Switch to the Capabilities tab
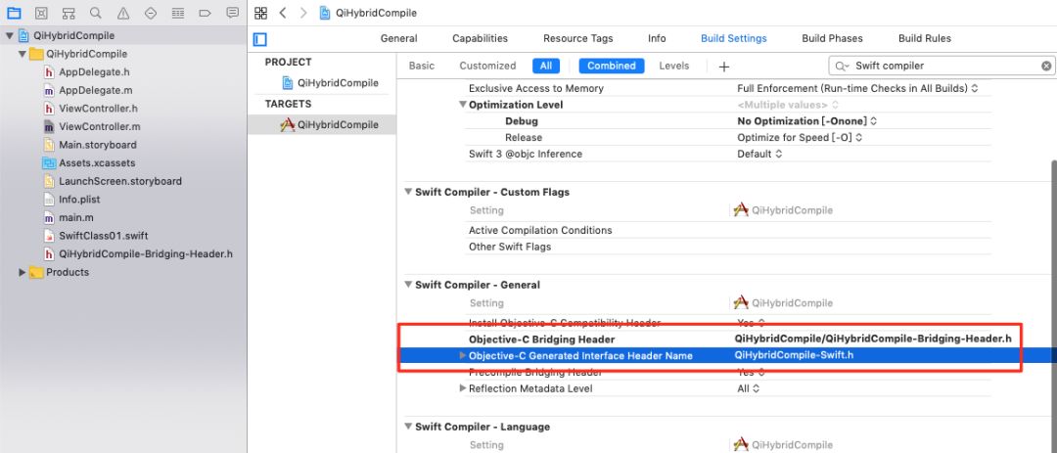Screen dimensions: 1057x453 click(480, 38)
